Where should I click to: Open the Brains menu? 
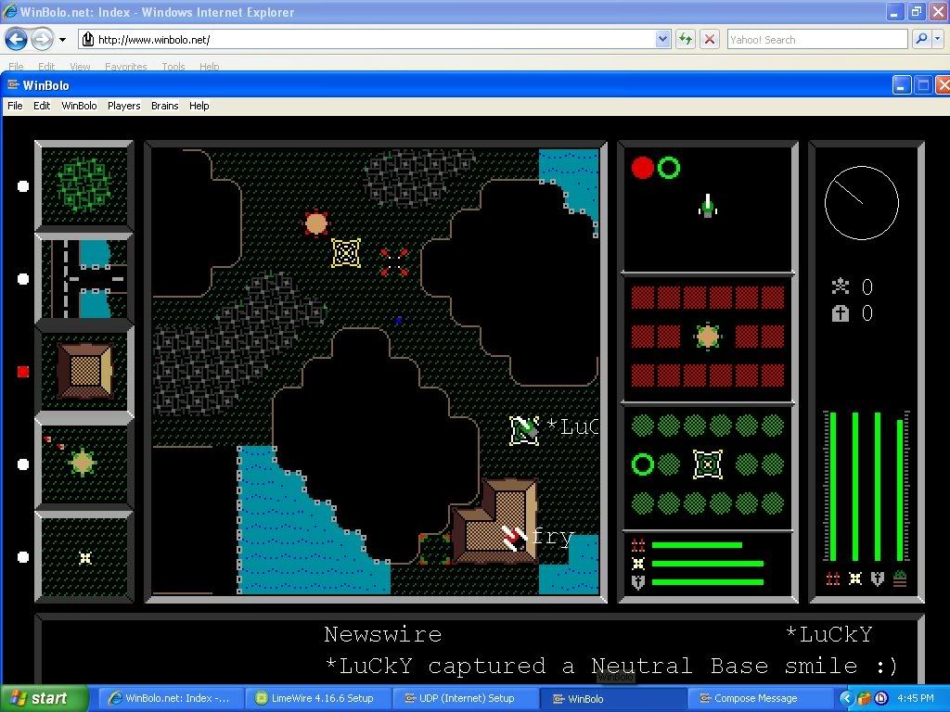[x=164, y=106]
